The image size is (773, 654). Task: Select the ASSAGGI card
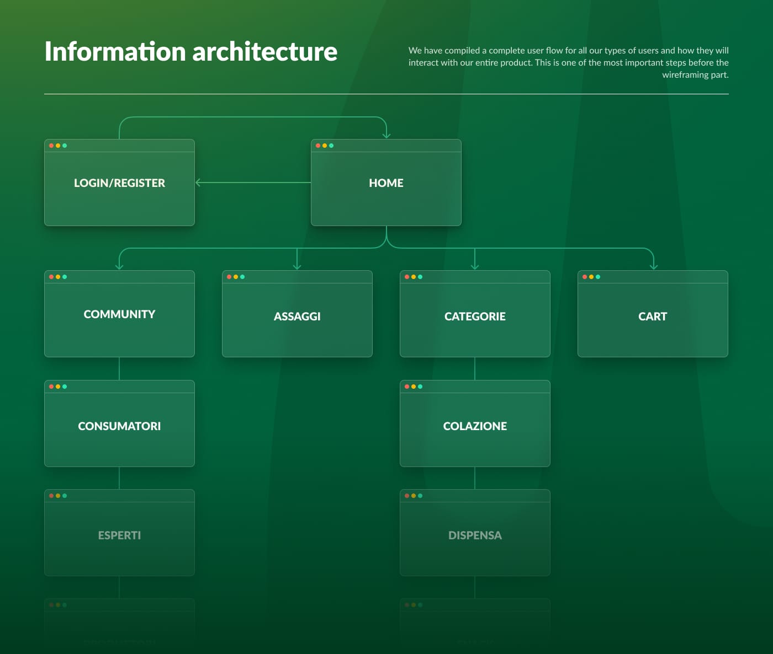(x=297, y=314)
